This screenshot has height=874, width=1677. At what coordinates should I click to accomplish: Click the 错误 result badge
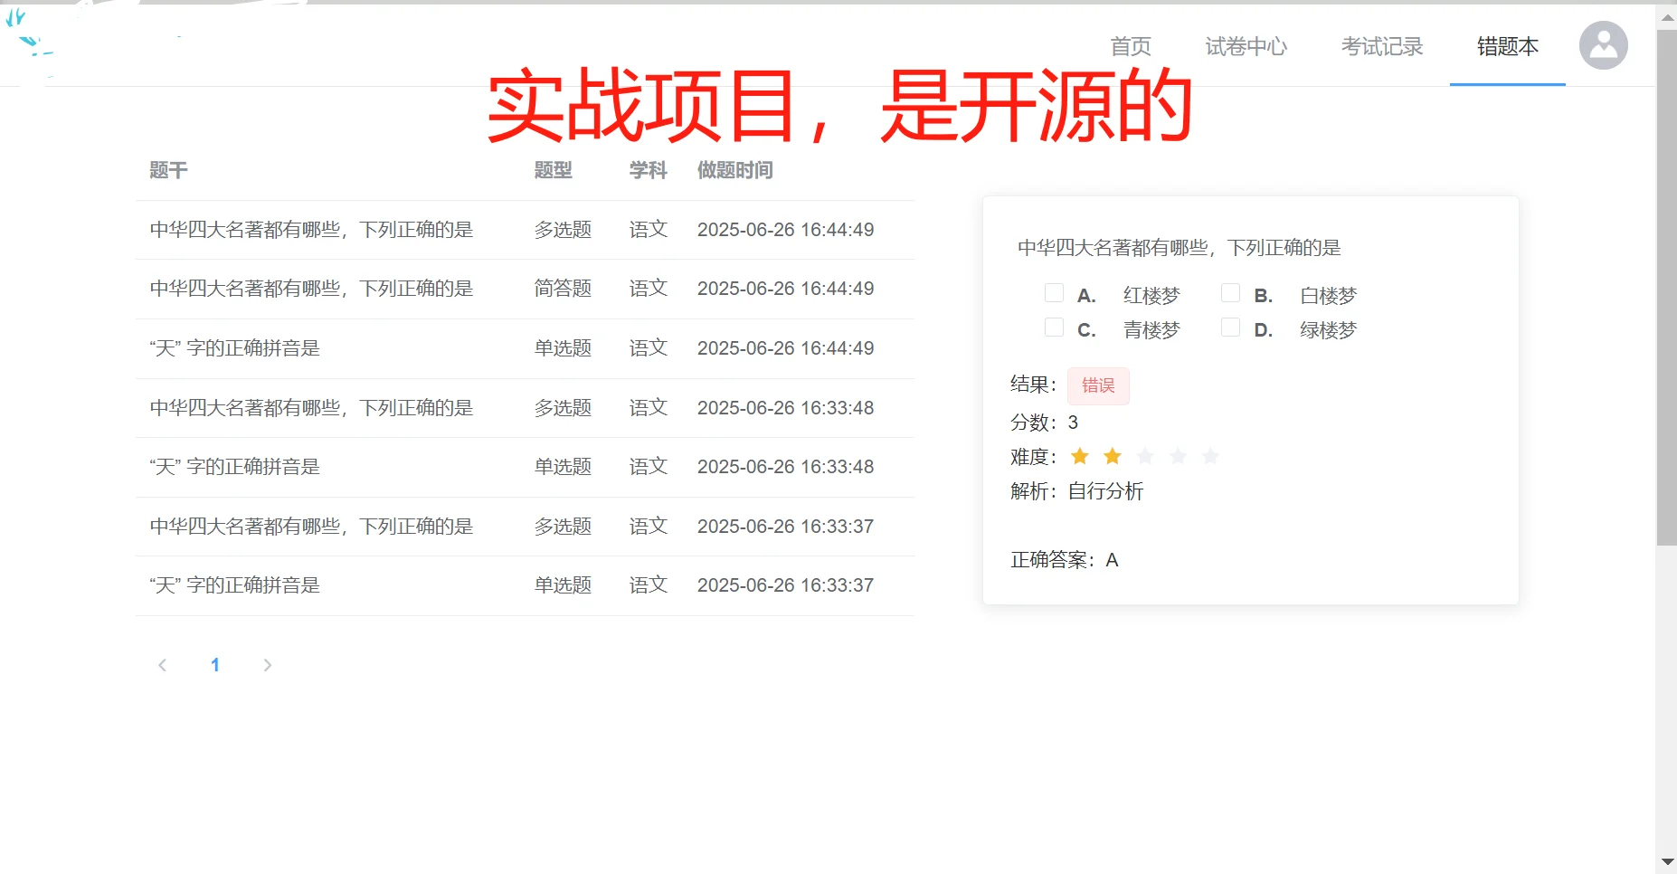tap(1098, 385)
